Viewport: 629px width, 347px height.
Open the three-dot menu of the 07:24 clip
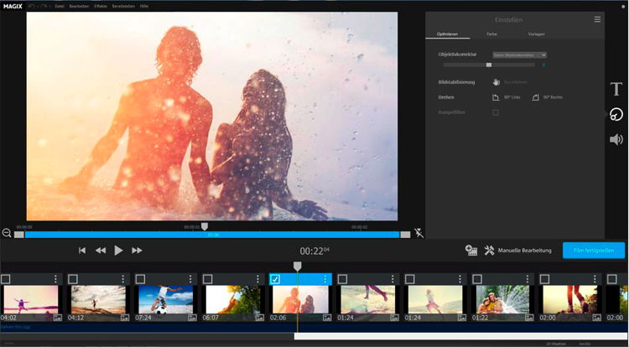190,279
